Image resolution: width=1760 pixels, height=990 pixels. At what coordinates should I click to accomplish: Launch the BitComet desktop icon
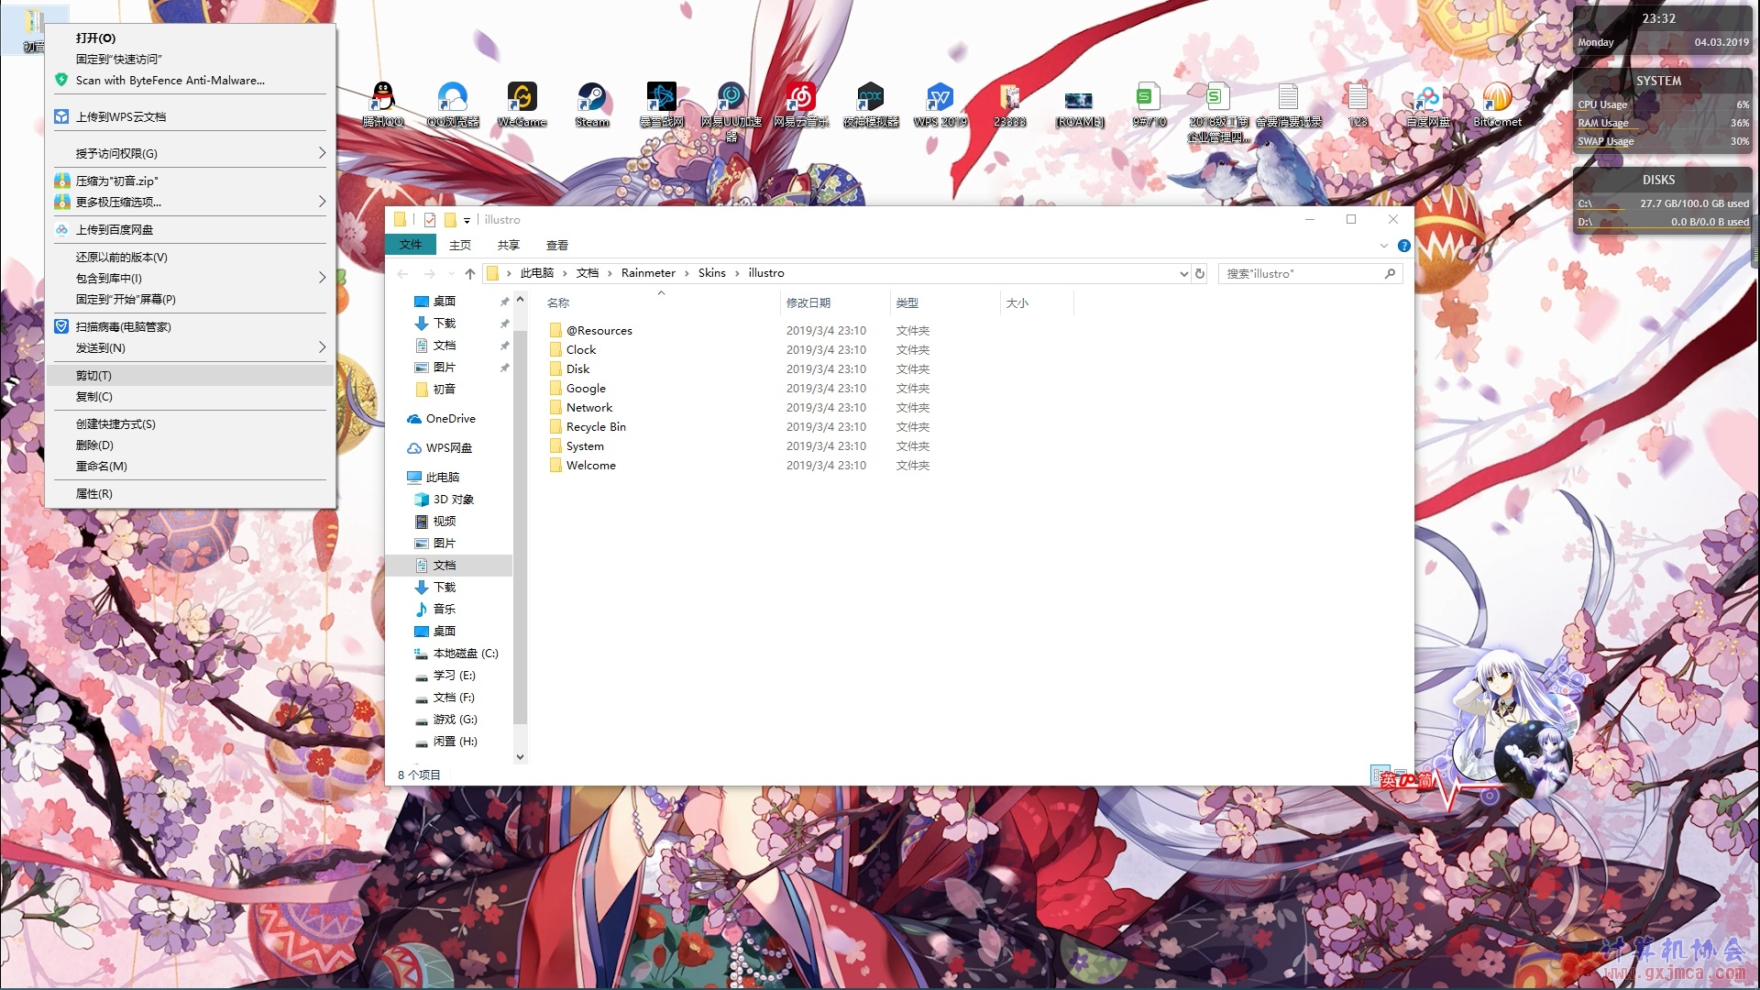tap(1498, 104)
